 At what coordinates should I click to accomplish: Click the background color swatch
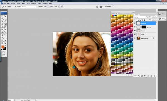click(5, 49)
